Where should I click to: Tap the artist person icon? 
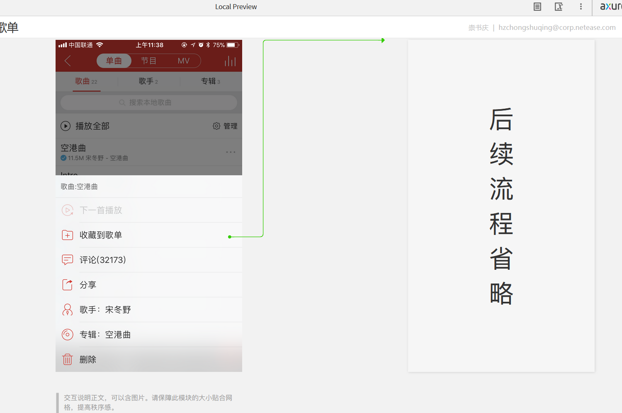68,310
